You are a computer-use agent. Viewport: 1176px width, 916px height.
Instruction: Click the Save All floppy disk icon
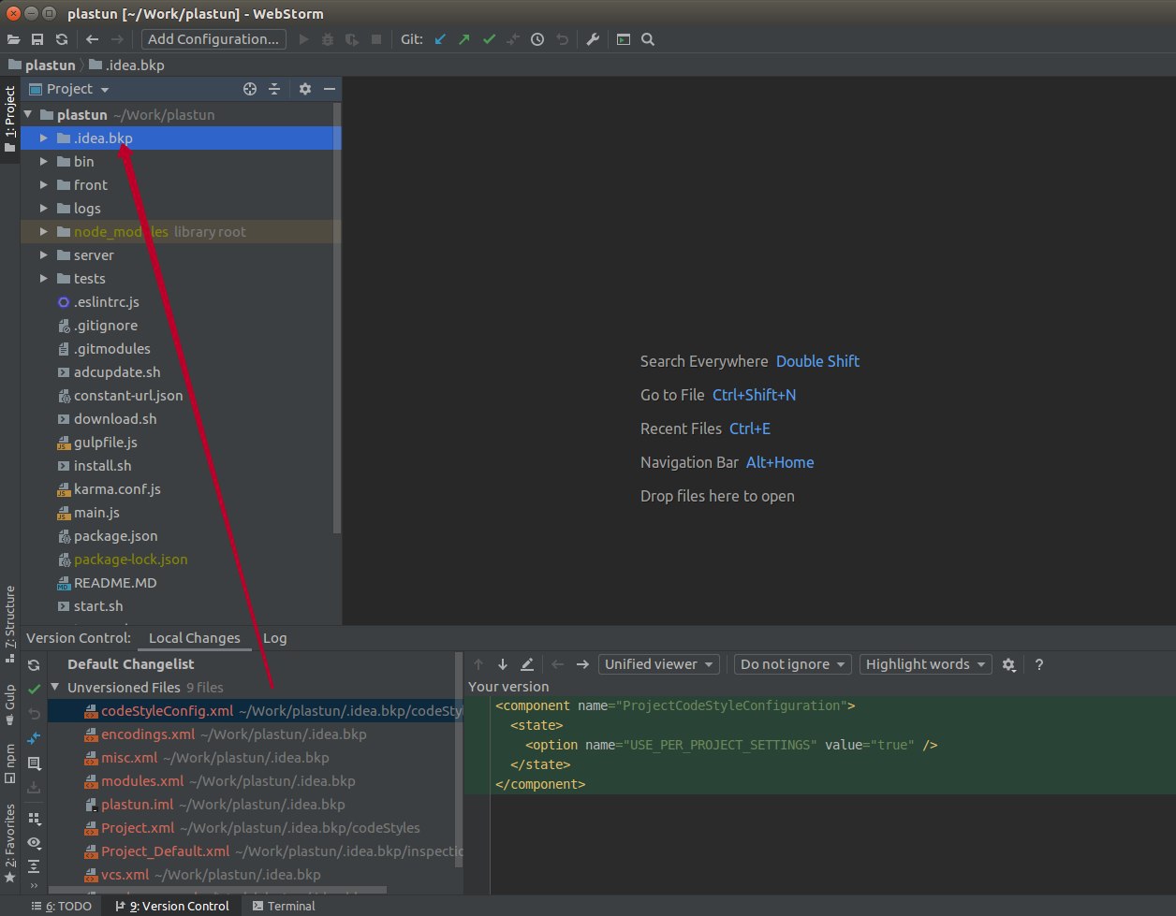coord(37,39)
